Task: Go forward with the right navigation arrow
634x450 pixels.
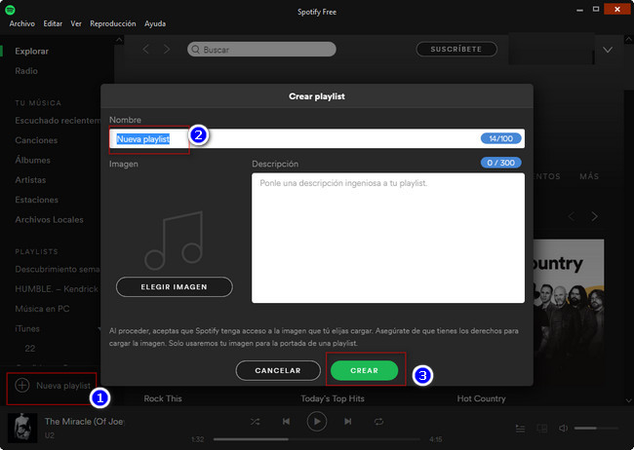Action: (167, 50)
